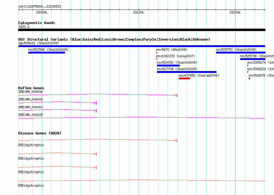This screenshot has height=195, width=274.
Task: Click the magenta NM_000109 transcript line
Action: [142, 118]
